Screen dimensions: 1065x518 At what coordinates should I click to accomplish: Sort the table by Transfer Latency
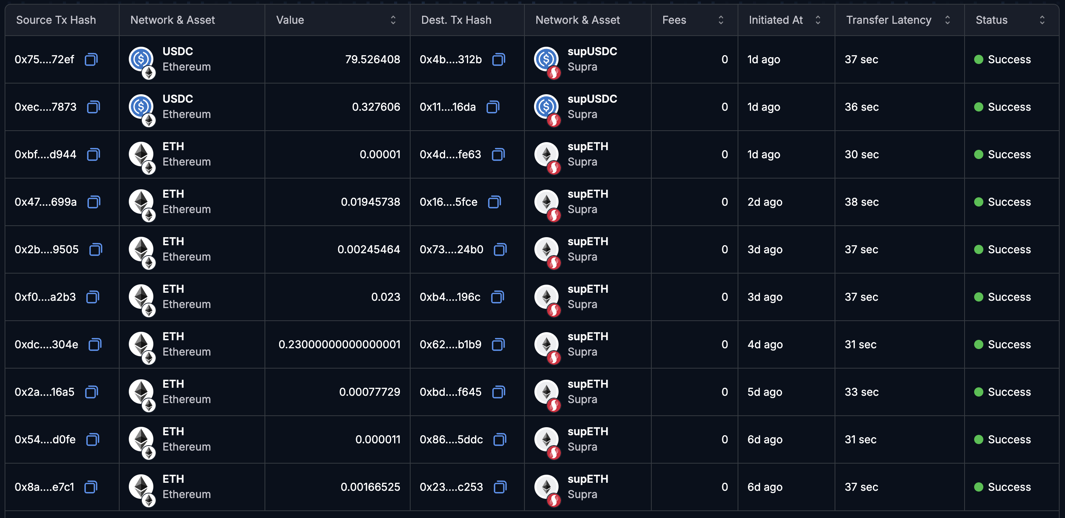point(947,20)
